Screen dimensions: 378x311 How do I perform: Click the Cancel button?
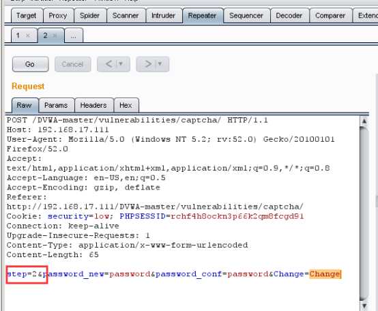[73, 64]
